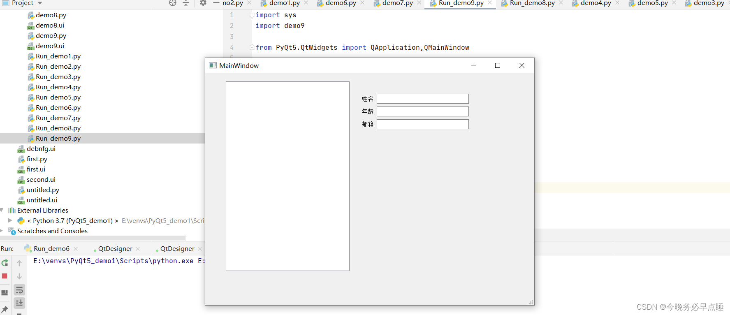Toggle soft-wrap in Run console
The image size is (730, 315).
(x=19, y=290)
